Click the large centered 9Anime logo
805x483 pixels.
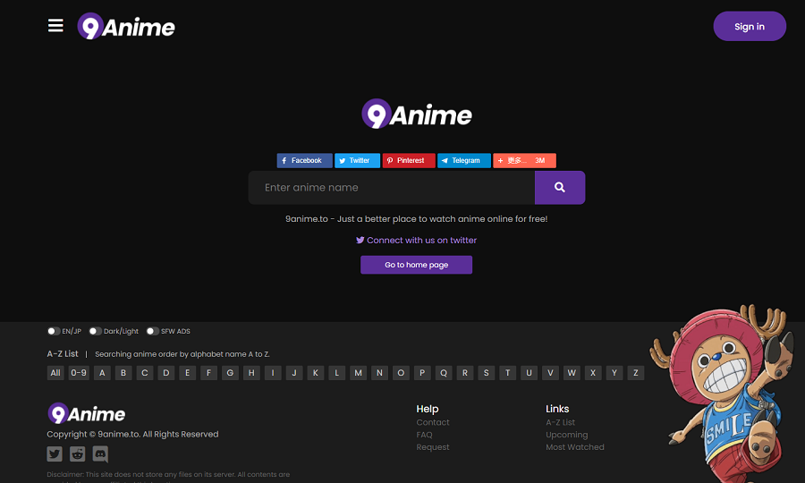click(416, 114)
